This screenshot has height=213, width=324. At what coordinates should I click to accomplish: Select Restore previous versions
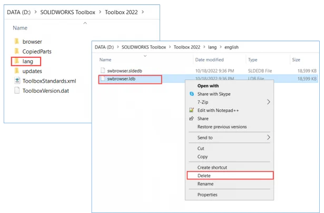[222, 127]
